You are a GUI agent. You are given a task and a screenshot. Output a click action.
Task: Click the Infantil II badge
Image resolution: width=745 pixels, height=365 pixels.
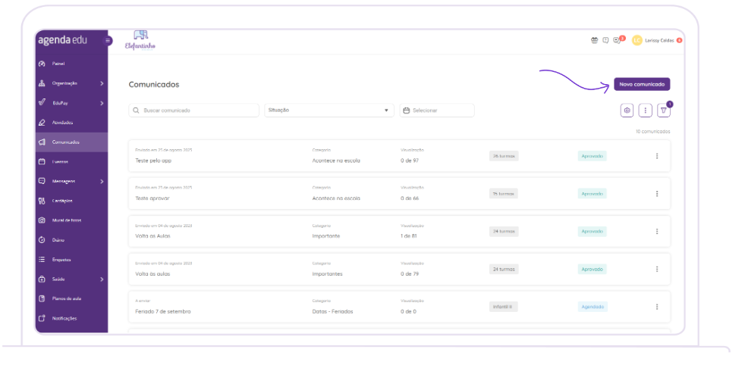504,307
